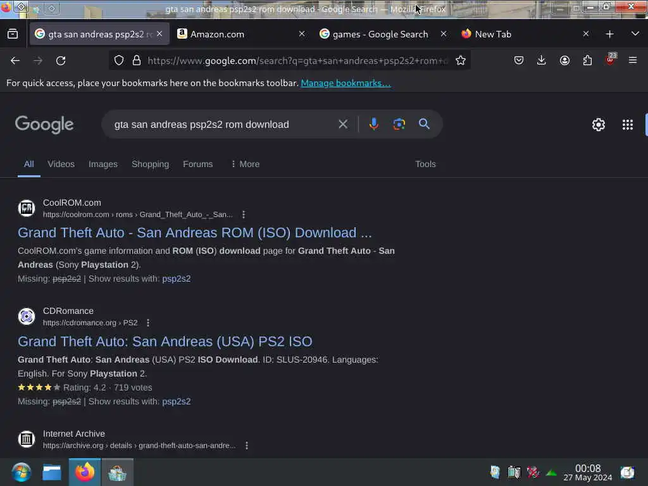The height and width of the screenshot is (486, 648).
Task: Open the CoolROM.com site name link
Action: (72, 202)
